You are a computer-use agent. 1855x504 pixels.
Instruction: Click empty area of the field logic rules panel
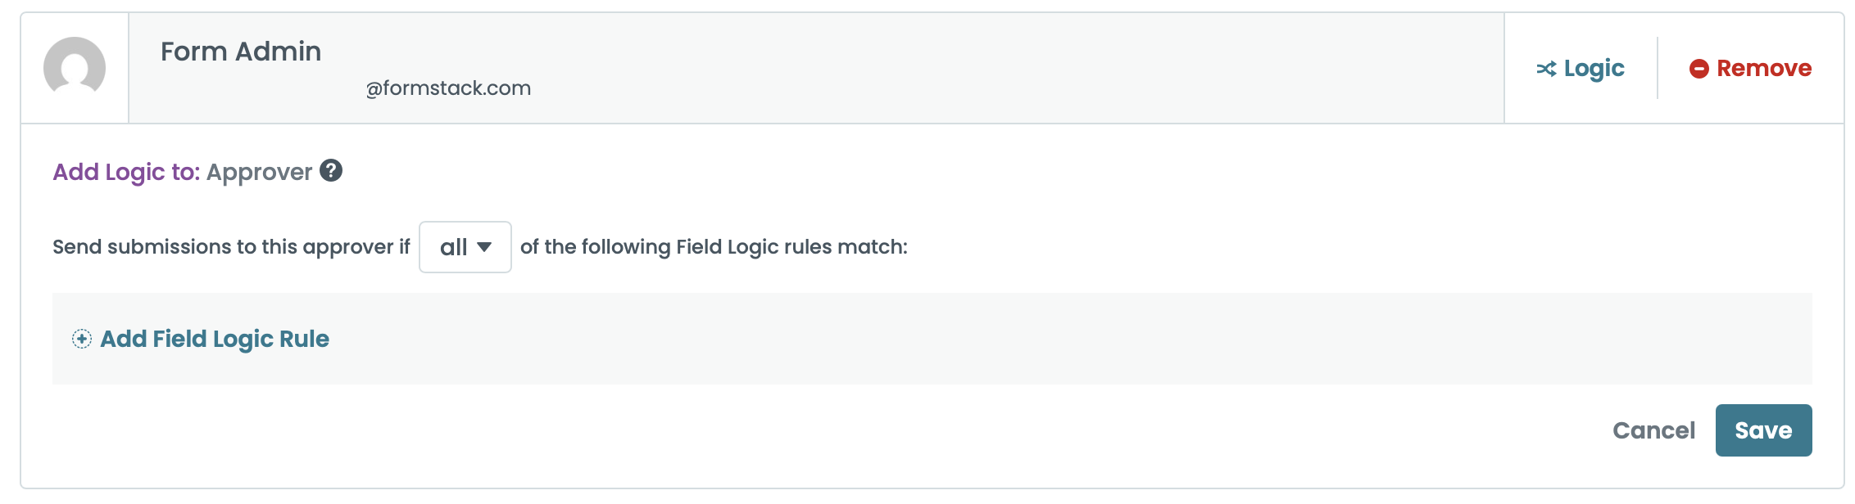pyautogui.click(x=1065, y=339)
